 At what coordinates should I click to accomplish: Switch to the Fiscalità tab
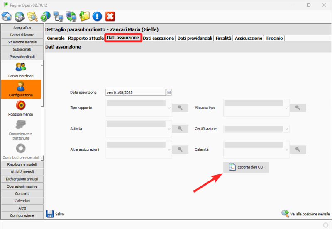coord(223,38)
